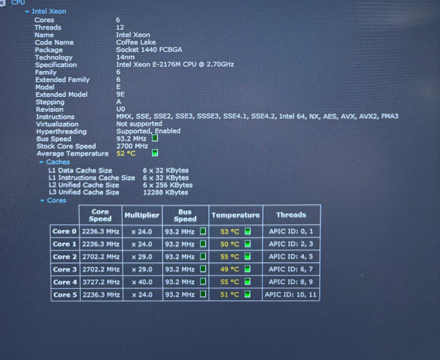Select the Core 0 row label

coord(64,231)
